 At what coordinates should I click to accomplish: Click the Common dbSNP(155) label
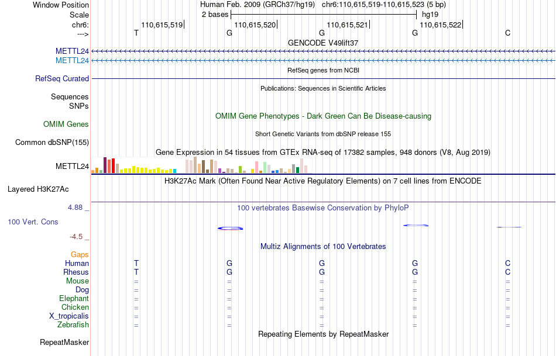point(52,143)
